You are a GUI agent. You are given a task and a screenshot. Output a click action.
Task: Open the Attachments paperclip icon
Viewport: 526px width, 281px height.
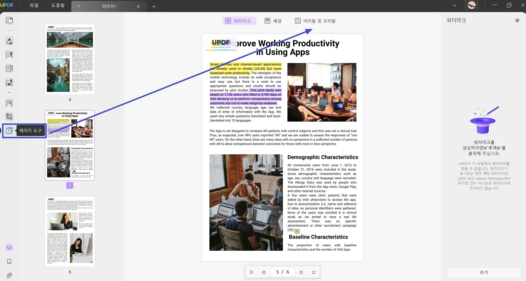click(9, 275)
